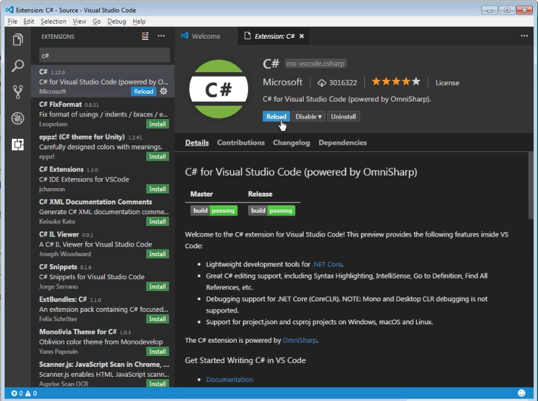The height and width of the screenshot is (401, 538).
Task: Click the download count cloud icon
Action: point(322,83)
